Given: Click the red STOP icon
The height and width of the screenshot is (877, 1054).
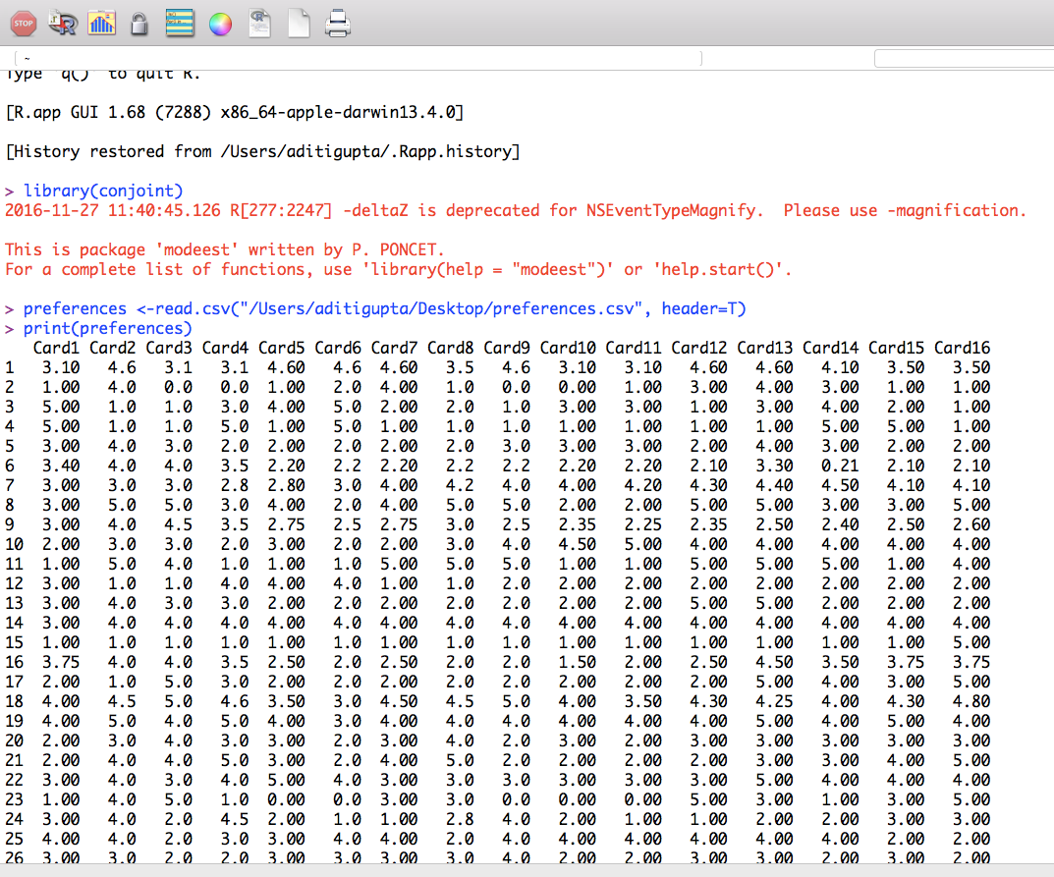Looking at the screenshot, I should (24, 24).
